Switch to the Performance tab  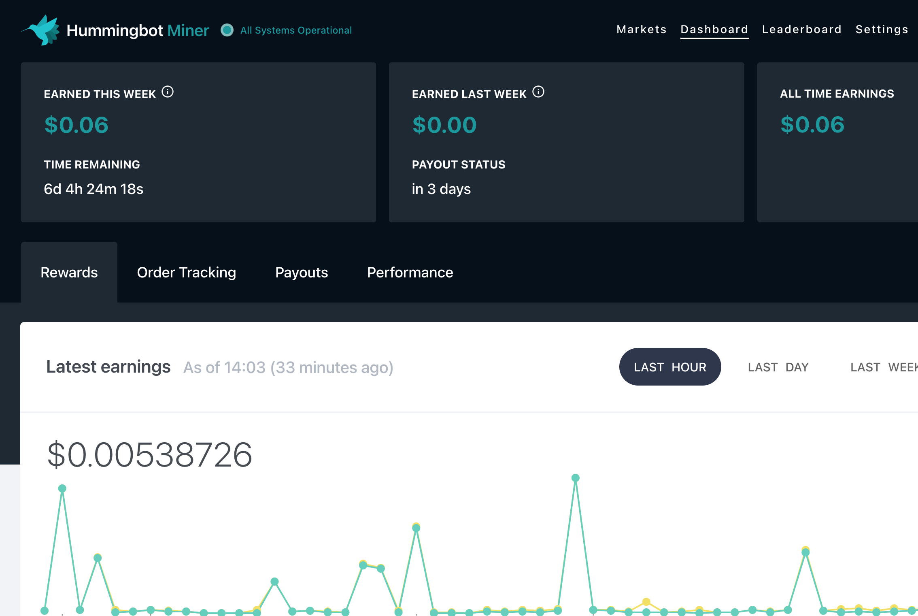(x=410, y=272)
